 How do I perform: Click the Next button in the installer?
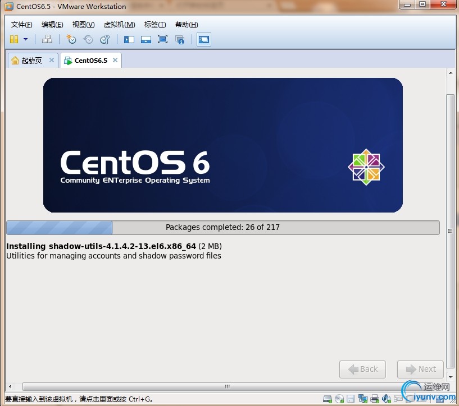420,369
